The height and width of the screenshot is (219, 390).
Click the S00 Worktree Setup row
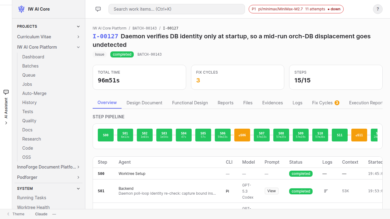[x=238, y=174]
